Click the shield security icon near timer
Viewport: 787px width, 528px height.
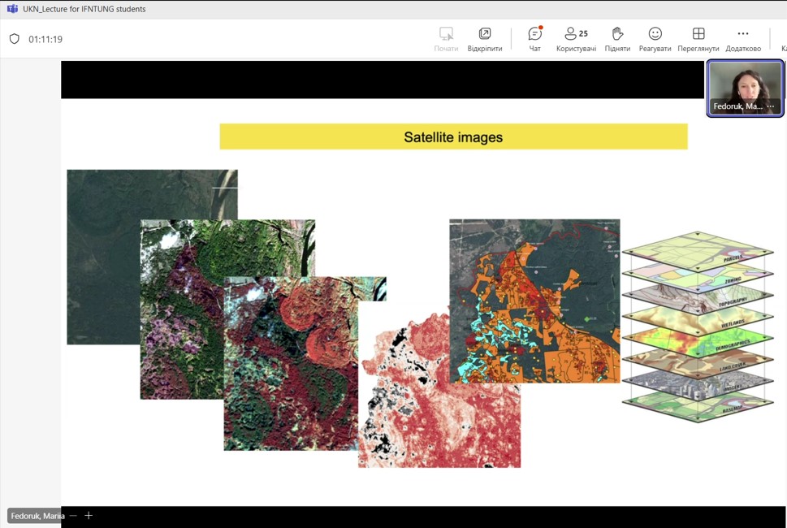(14, 39)
